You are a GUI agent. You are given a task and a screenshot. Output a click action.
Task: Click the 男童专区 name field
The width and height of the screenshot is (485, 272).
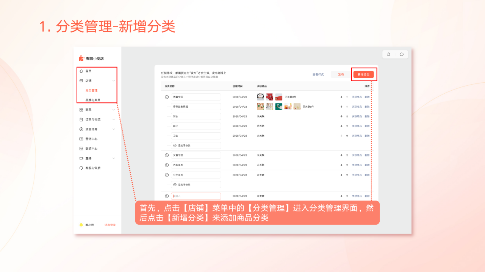click(x=196, y=97)
